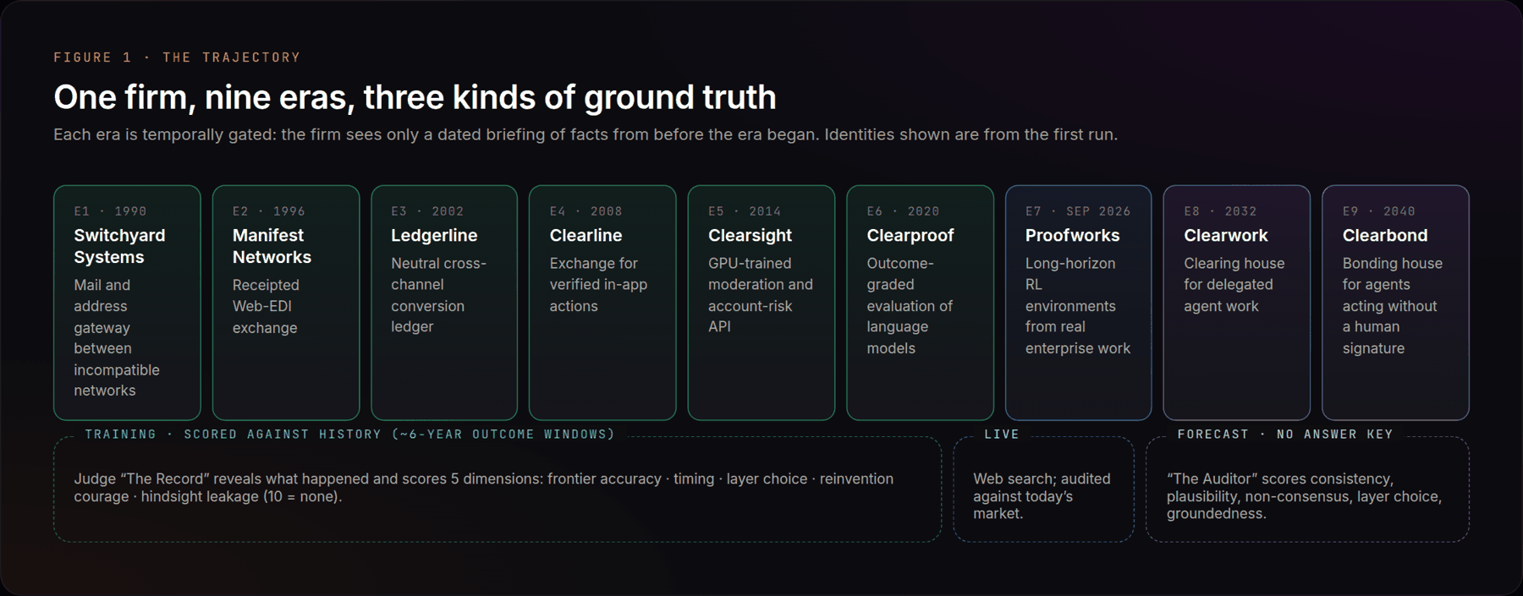
Task: Click 'Mail and address gateway' description text
Action: coord(117,338)
